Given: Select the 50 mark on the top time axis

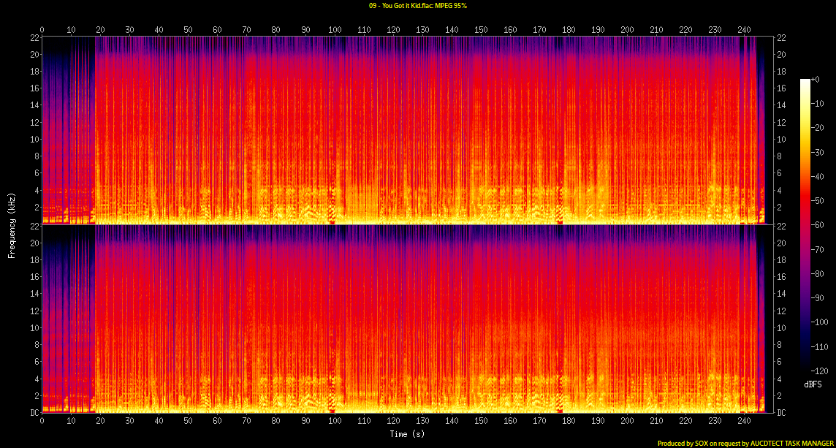Looking at the screenshot, I should tap(188, 30).
